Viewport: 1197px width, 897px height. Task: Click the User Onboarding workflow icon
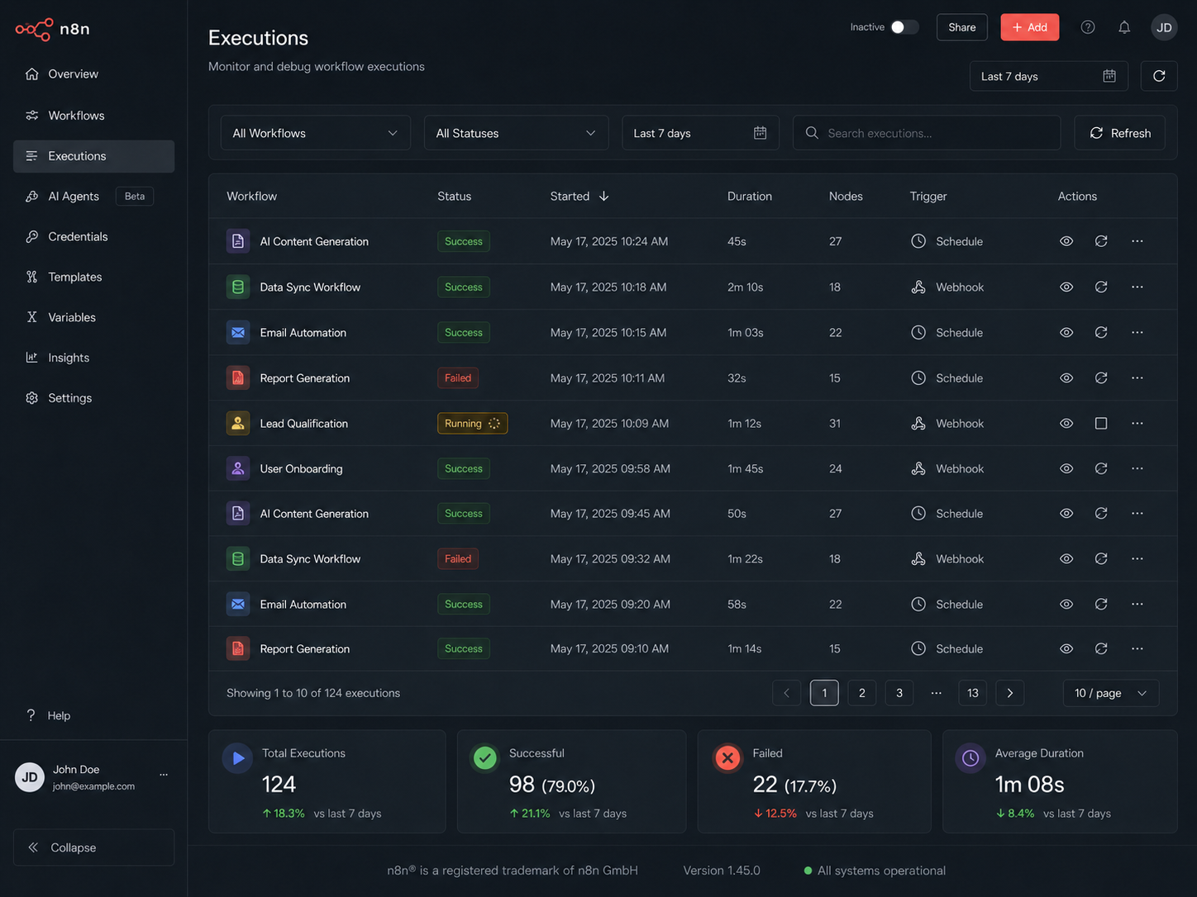point(238,468)
